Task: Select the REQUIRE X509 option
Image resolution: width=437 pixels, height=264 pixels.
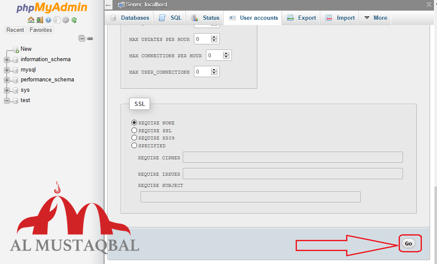Action: (x=134, y=138)
